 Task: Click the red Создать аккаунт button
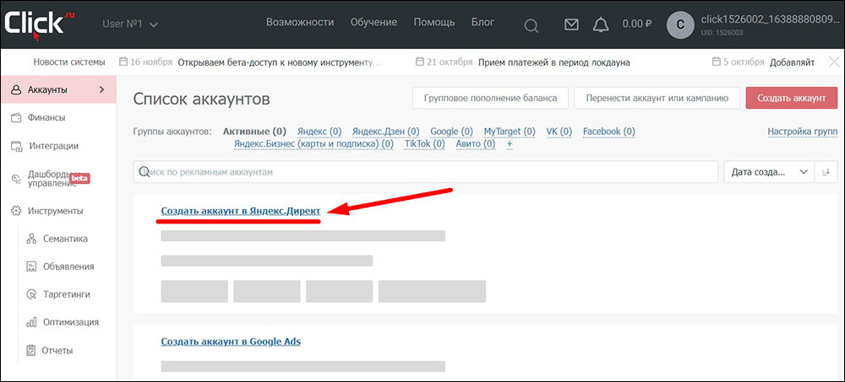[x=791, y=99]
